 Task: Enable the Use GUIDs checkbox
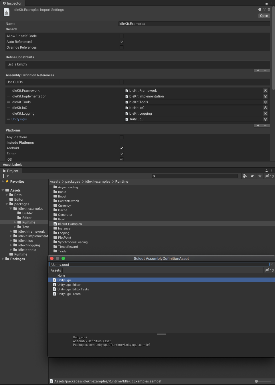(x=122, y=82)
